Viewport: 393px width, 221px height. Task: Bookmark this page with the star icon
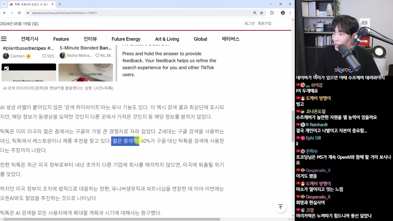click(x=262, y=13)
